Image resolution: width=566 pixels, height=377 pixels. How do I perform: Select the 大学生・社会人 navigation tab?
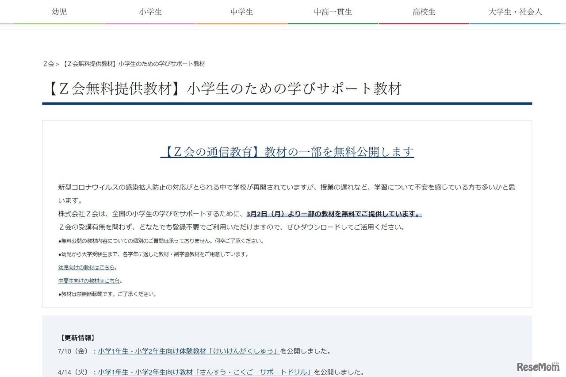click(515, 12)
